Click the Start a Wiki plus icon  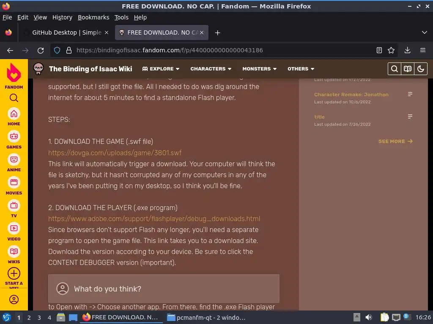[14, 273]
